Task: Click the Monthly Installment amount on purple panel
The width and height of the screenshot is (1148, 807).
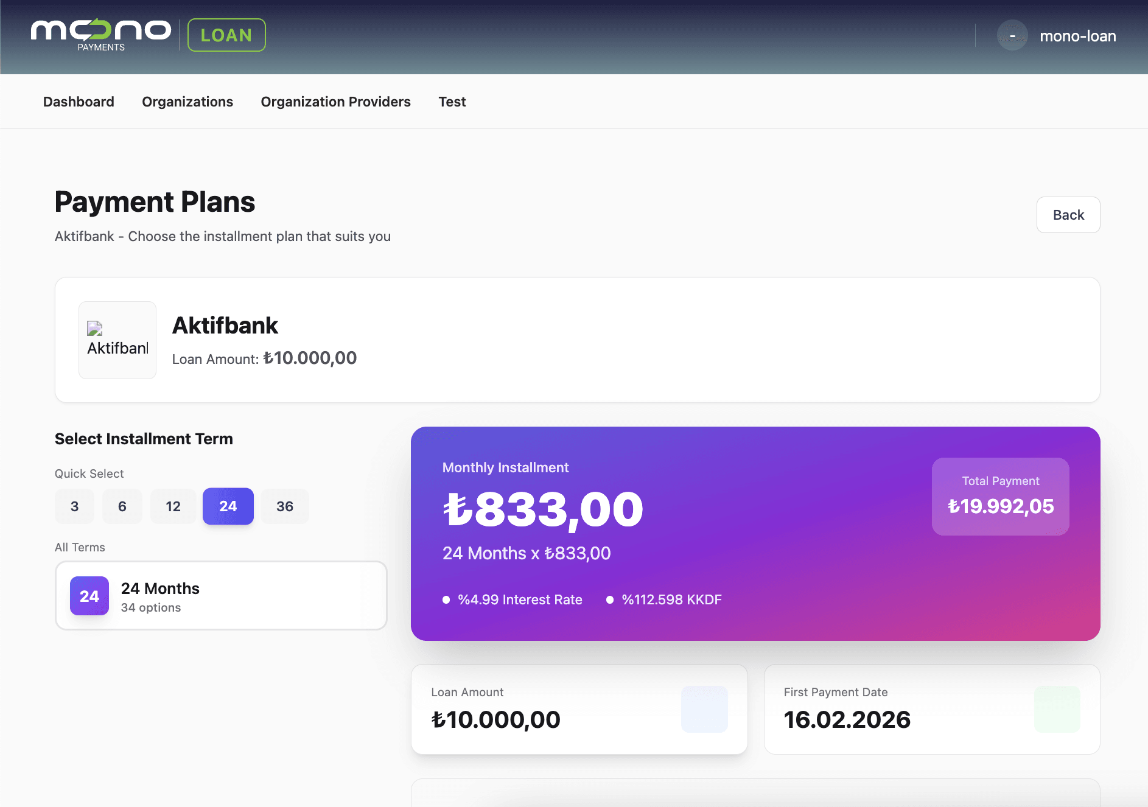Action: click(x=542, y=509)
